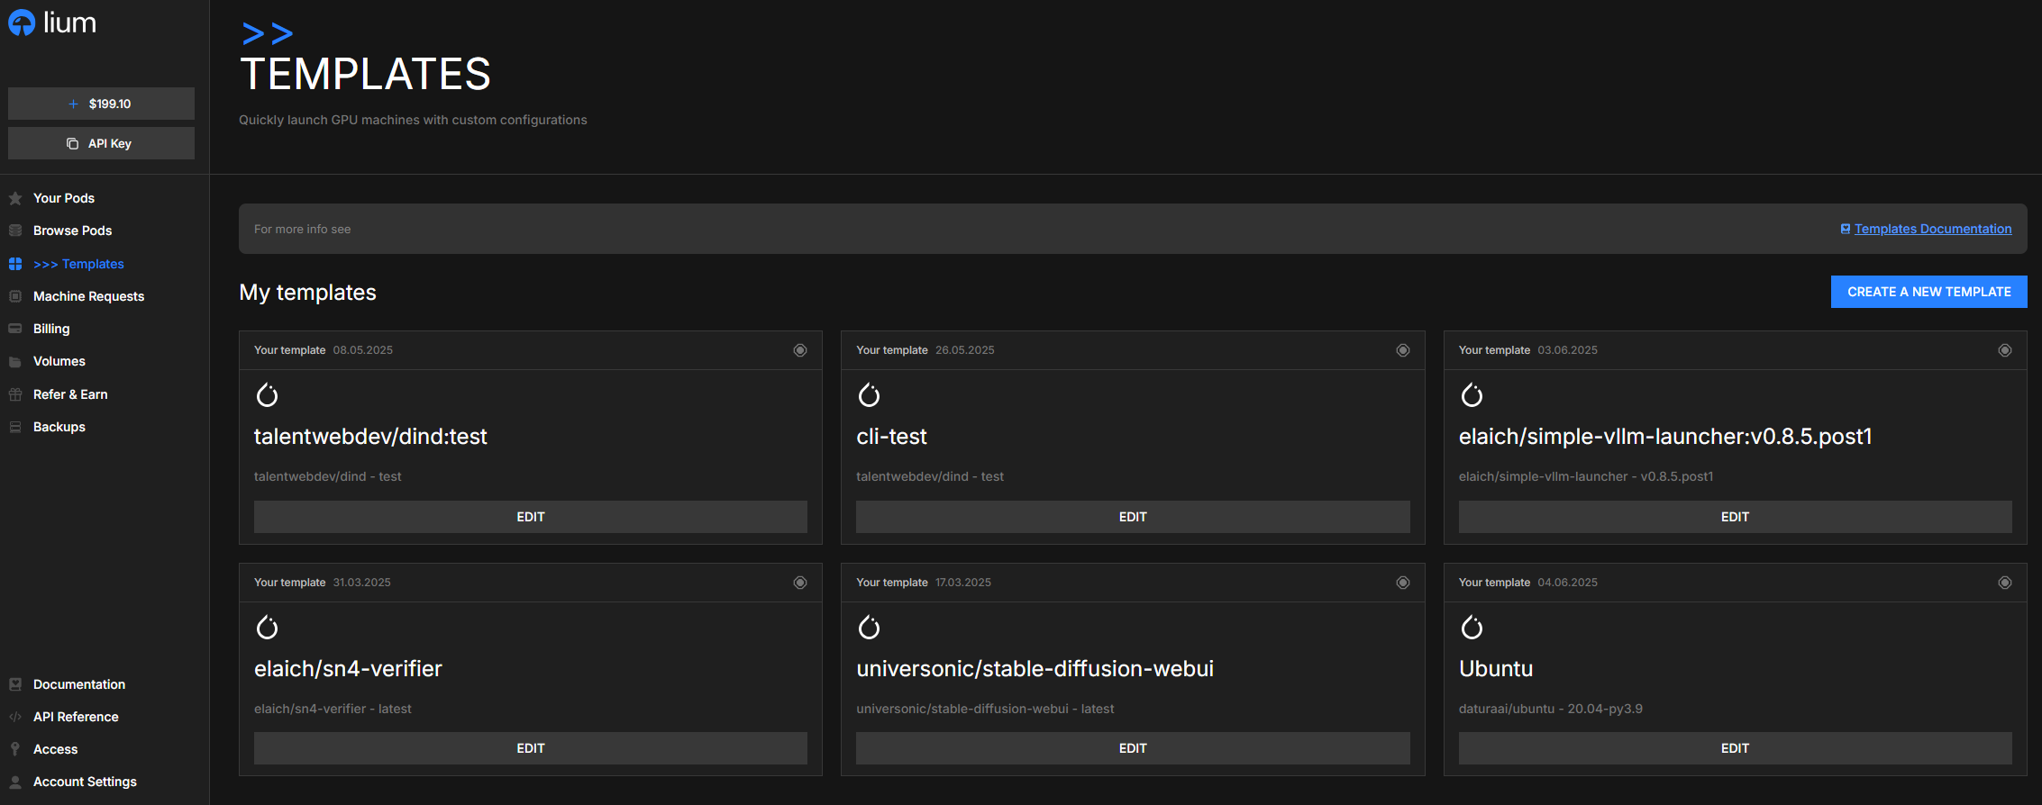Click the '08.05.2025' template date
This screenshot has height=805, width=2042.
point(363,350)
